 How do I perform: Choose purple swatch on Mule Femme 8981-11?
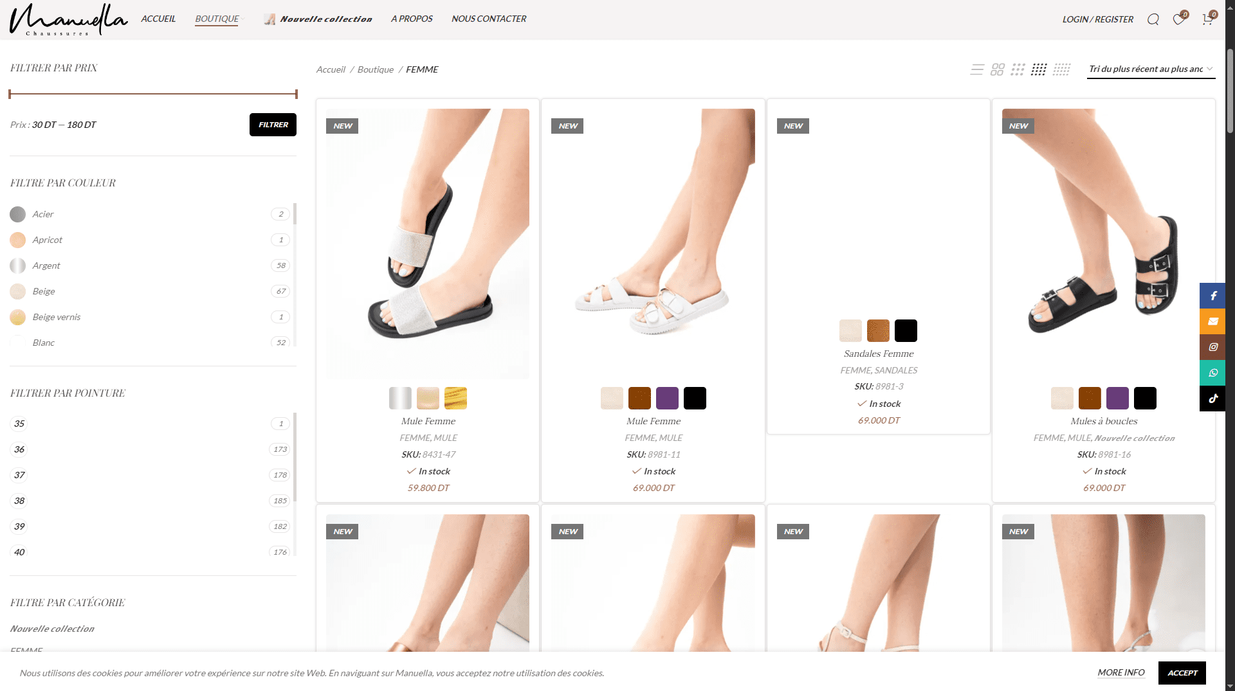click(667, 398)
